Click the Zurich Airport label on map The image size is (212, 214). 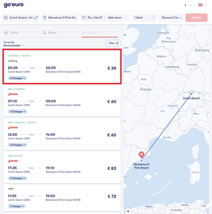191,98
